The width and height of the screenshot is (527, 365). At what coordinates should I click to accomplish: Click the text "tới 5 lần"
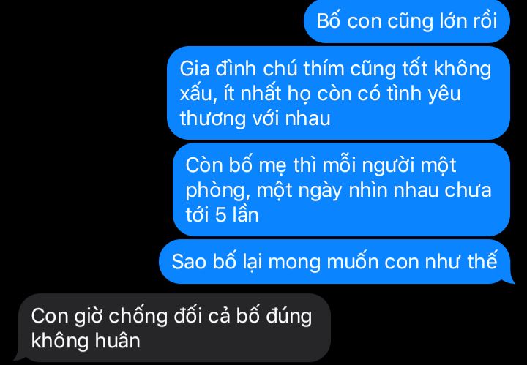click(223, 214)
